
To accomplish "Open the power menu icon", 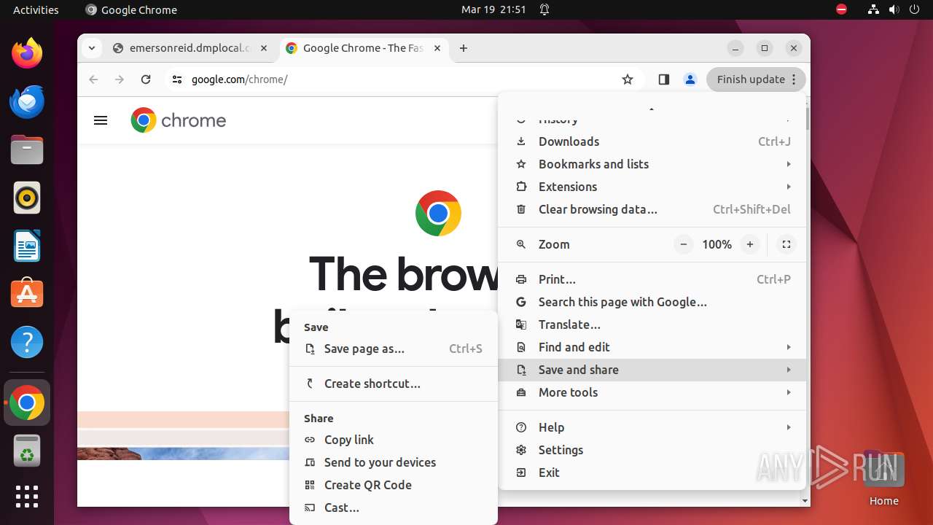I will click(x=915, y=9).
